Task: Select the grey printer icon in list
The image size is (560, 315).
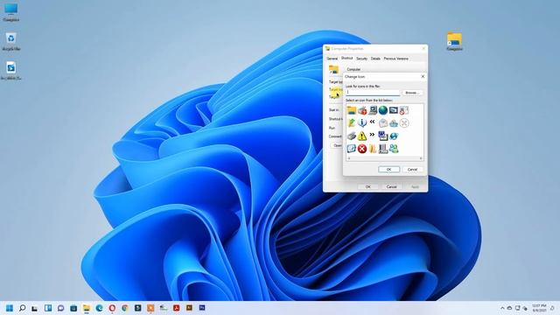Action: (x=352, y=136)
